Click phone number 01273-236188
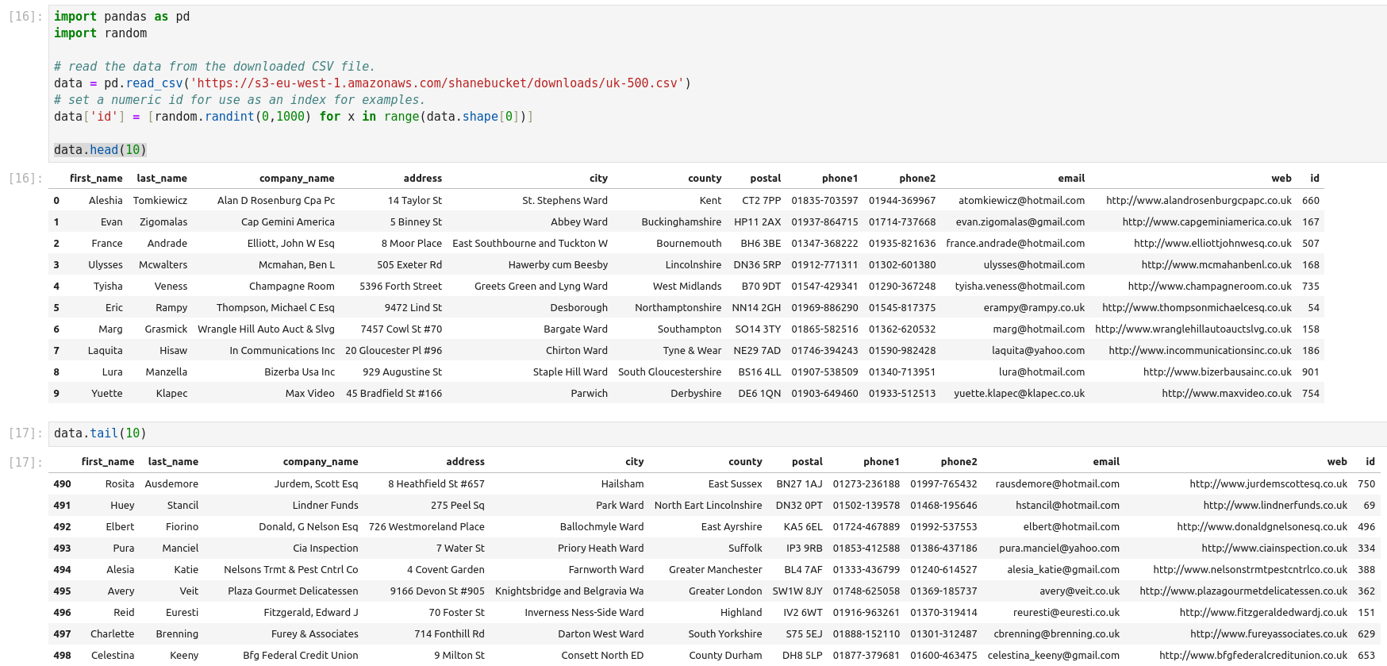Image resolution: width=1387 pixels, height=666 pixels. pos(866,484)
